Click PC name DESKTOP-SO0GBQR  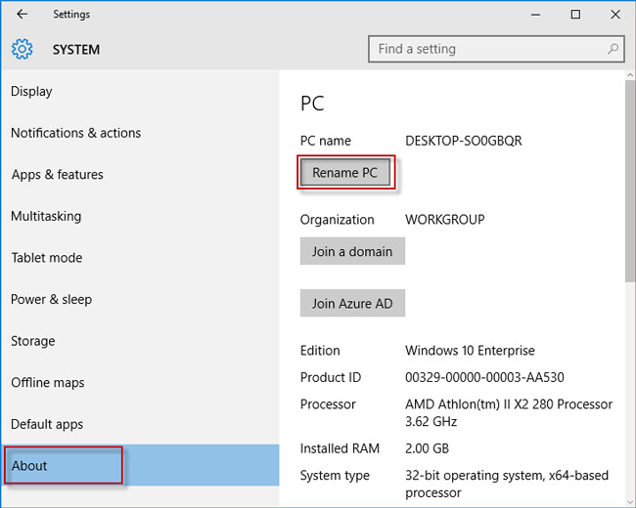coord(464,141)
